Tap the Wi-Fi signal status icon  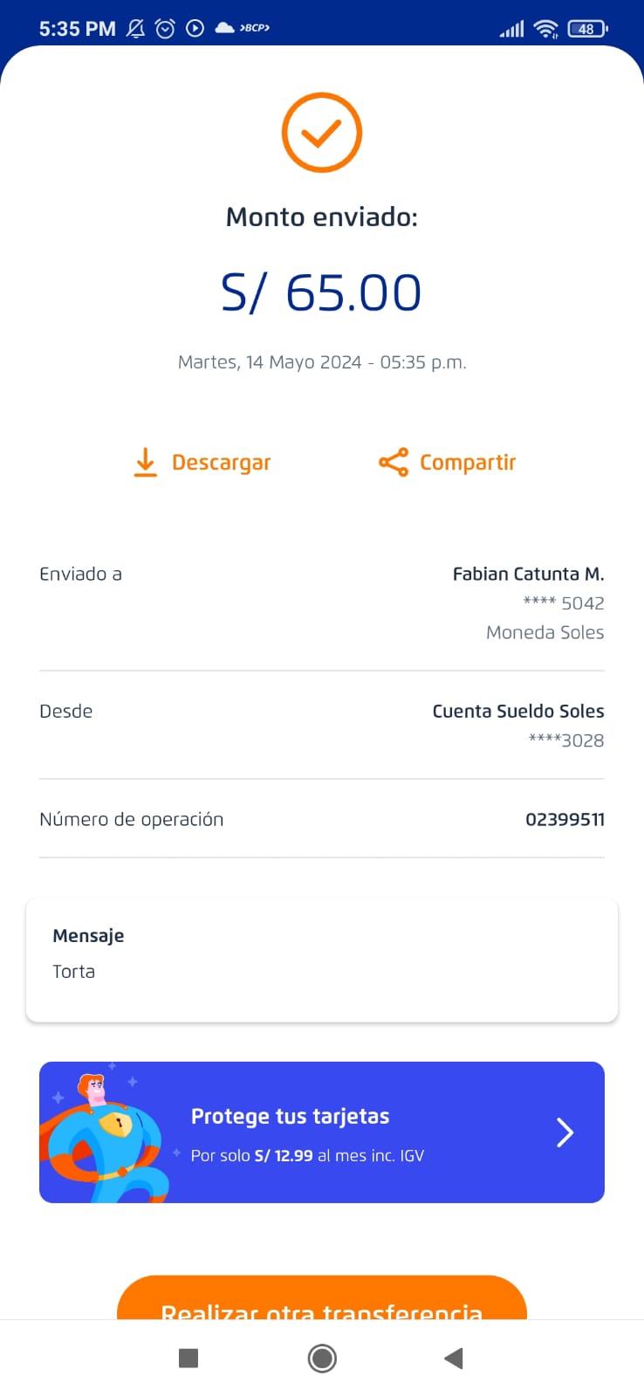pos(546,29)
